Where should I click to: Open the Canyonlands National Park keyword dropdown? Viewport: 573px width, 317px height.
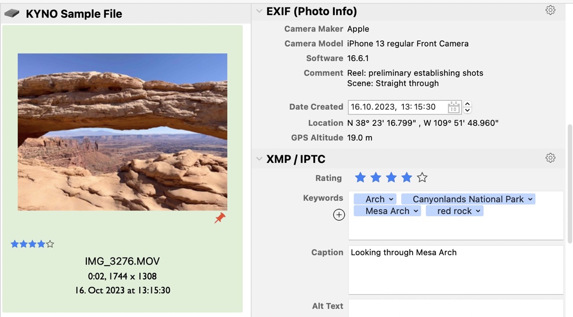click(x=530, y=199)
